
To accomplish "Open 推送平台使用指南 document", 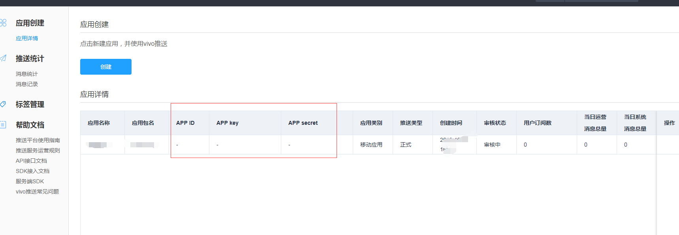I will [x=38, y=140].
